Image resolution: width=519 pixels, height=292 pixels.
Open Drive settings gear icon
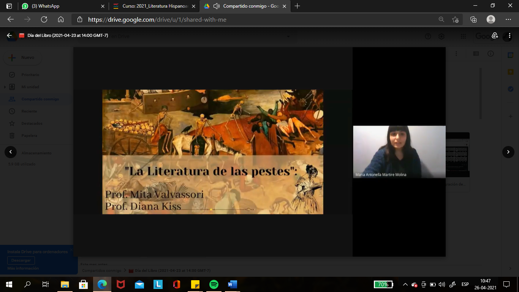tap(441, 36)
